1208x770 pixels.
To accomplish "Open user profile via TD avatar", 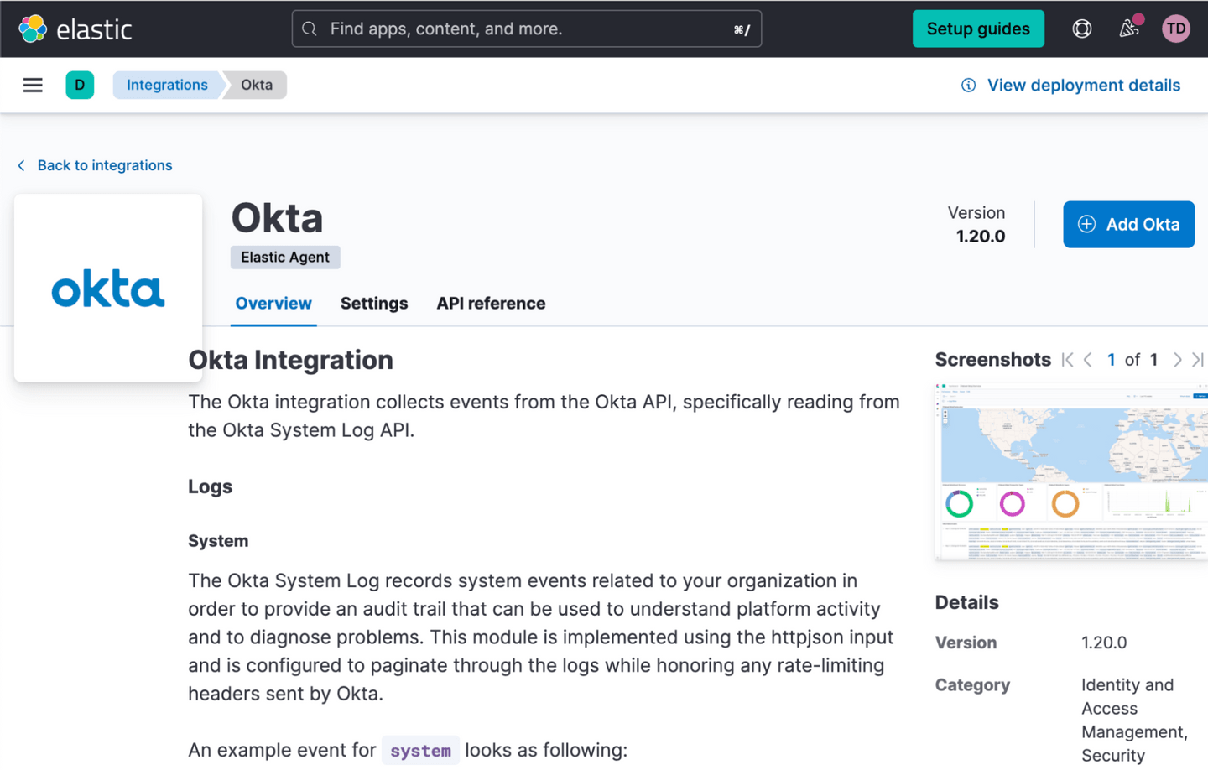I will tap(1176, 28).
